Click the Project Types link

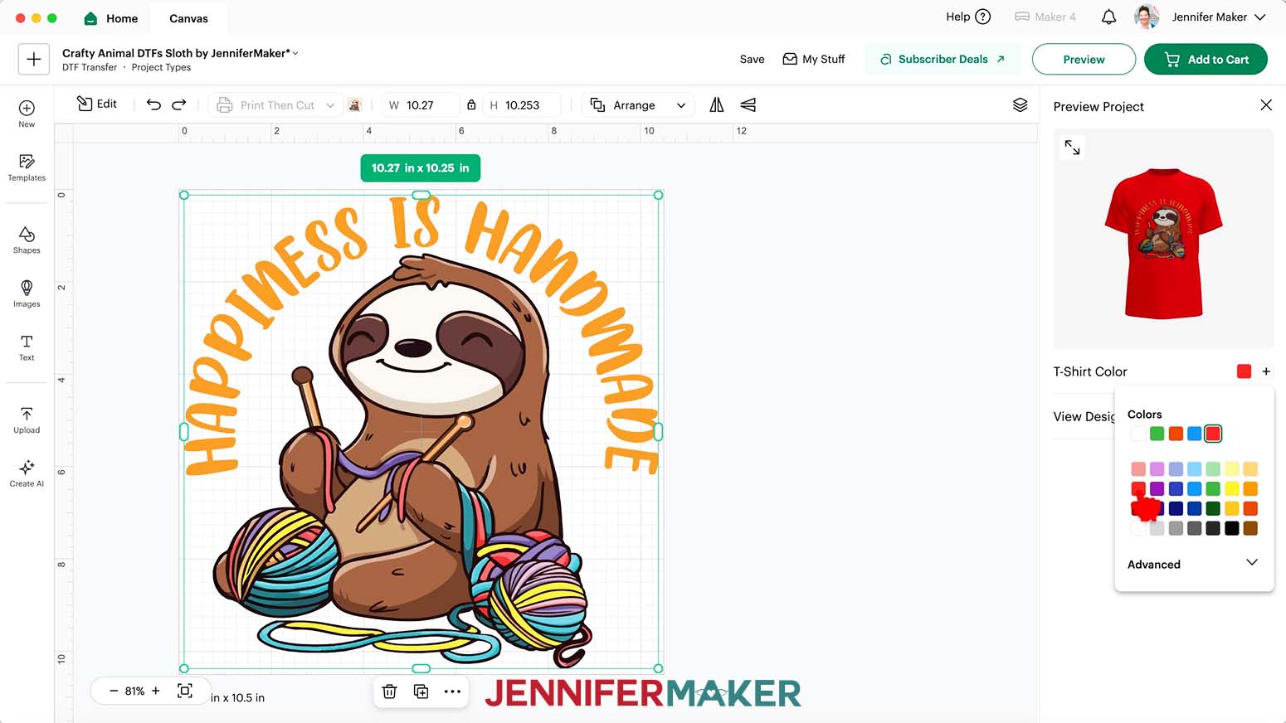tap(161, 67)
